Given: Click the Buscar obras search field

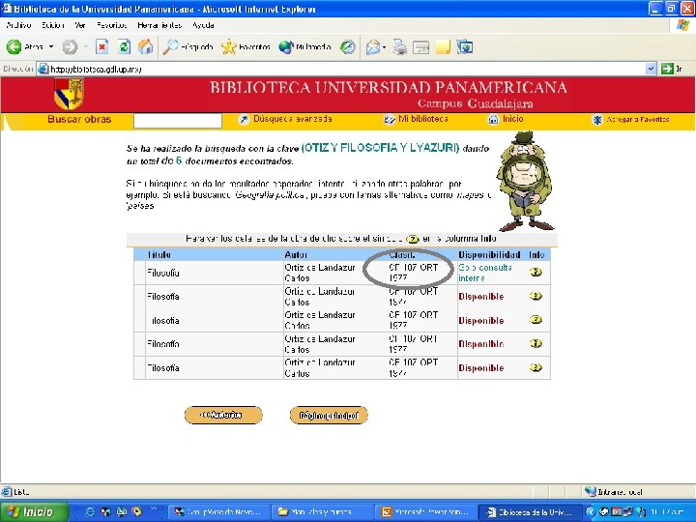Looking at the screenshot, I should pyautogui.click(x=178, y=120).
